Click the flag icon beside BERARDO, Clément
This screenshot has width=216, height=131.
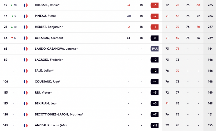[26, 38]
